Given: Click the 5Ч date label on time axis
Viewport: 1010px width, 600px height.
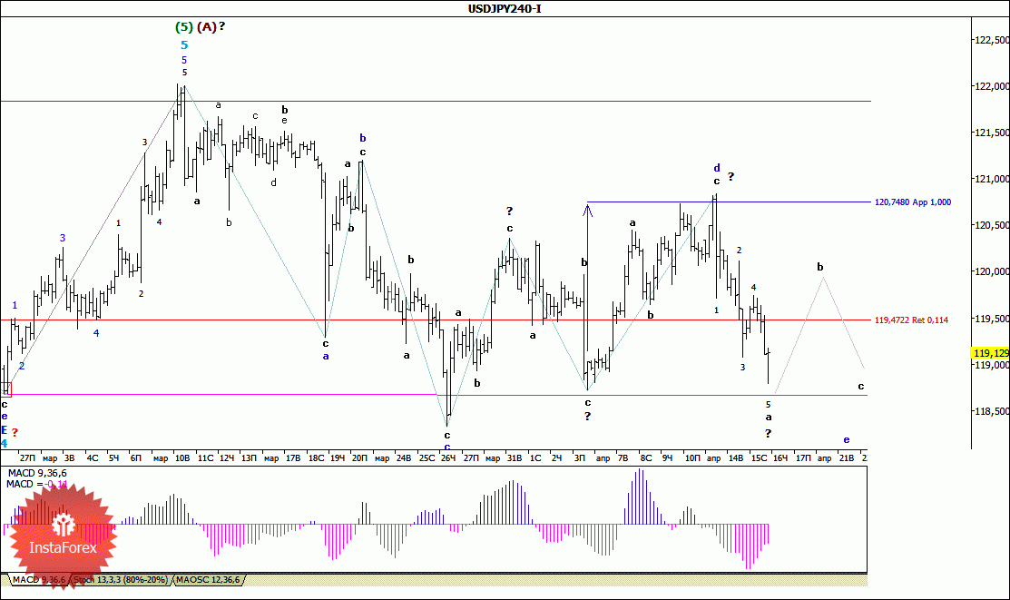Looking at the screenshot, I should pos(113,458).
